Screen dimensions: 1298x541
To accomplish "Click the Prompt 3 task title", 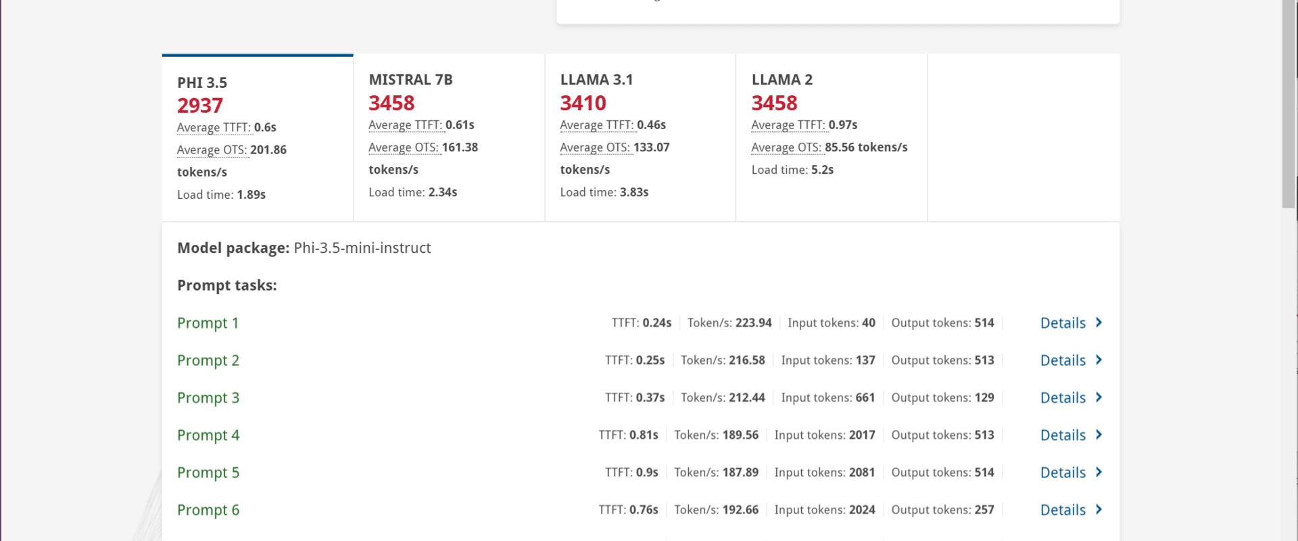I will click(x=208, y=398).
